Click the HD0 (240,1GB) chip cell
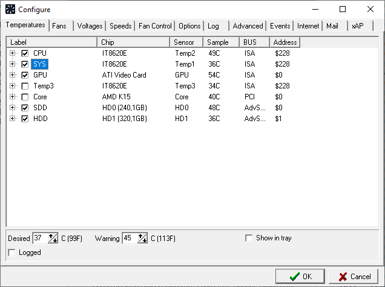385x287 pixels. [x=125, y=108]
